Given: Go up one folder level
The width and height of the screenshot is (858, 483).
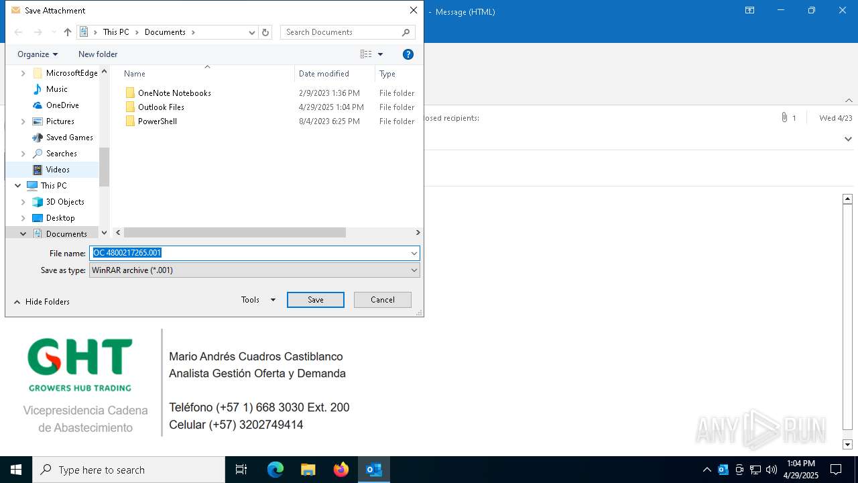Looking at the screenshot, I should click(x=67, y=32).
